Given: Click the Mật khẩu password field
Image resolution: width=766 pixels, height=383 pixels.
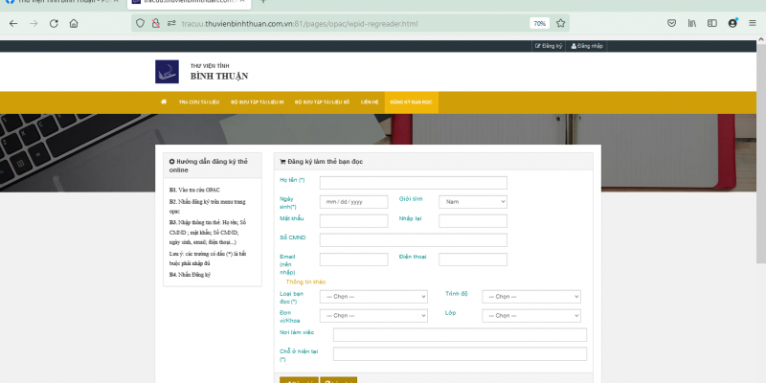Looking at the screenshot, I should (x=353, y=221).
